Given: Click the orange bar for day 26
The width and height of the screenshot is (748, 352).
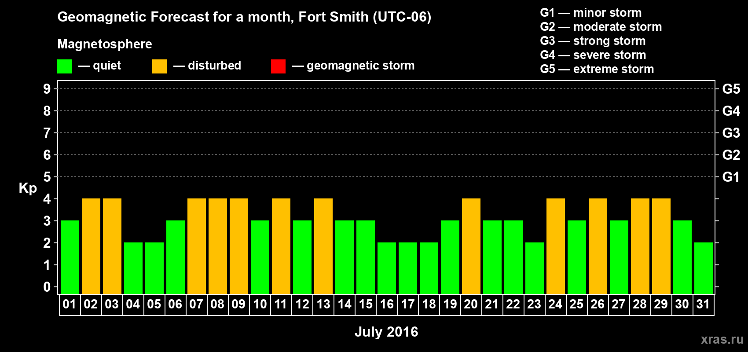Looking at the screenshot, I should pos(598,246).
